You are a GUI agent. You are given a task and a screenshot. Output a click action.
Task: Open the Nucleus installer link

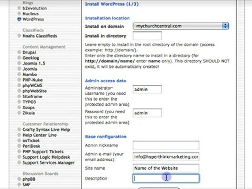(x=30, y=14)
